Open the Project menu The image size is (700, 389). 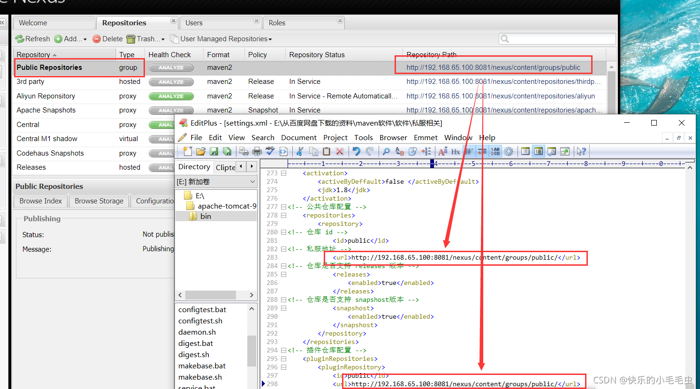[335, 138]
